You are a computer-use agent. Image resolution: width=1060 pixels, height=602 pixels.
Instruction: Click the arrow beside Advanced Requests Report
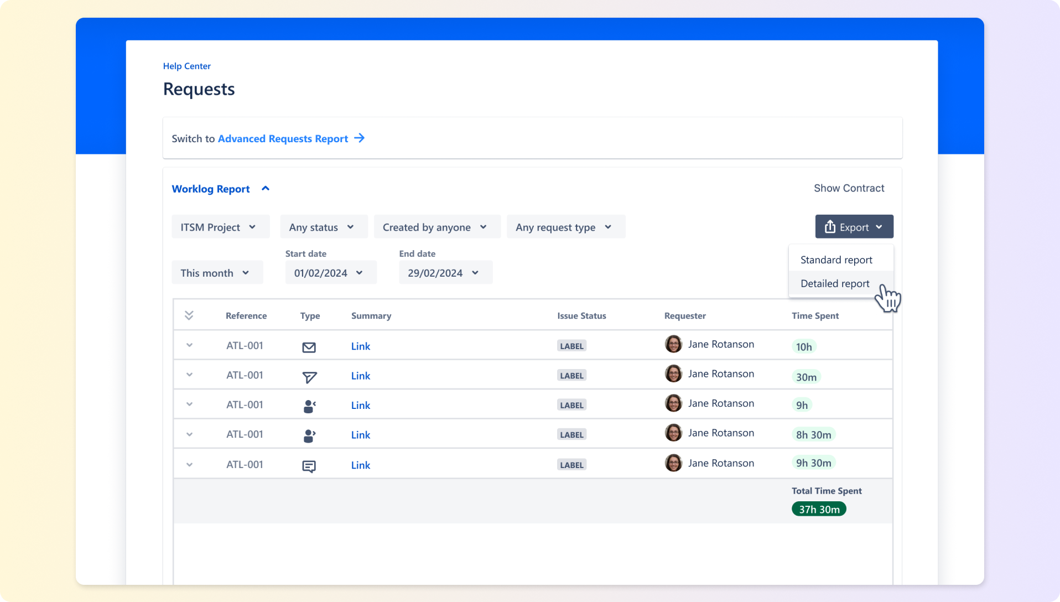click(x=360, y=138)
